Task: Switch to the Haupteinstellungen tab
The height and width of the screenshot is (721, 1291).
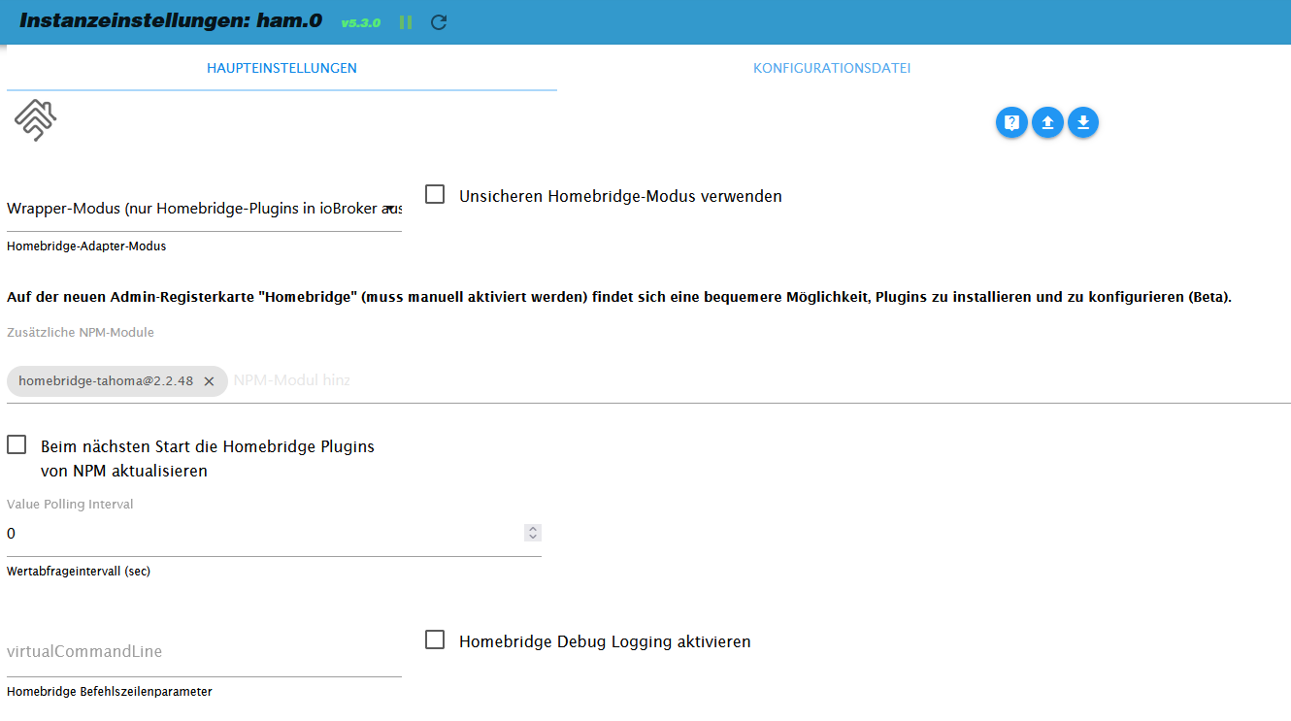Action: coord(281,68)
